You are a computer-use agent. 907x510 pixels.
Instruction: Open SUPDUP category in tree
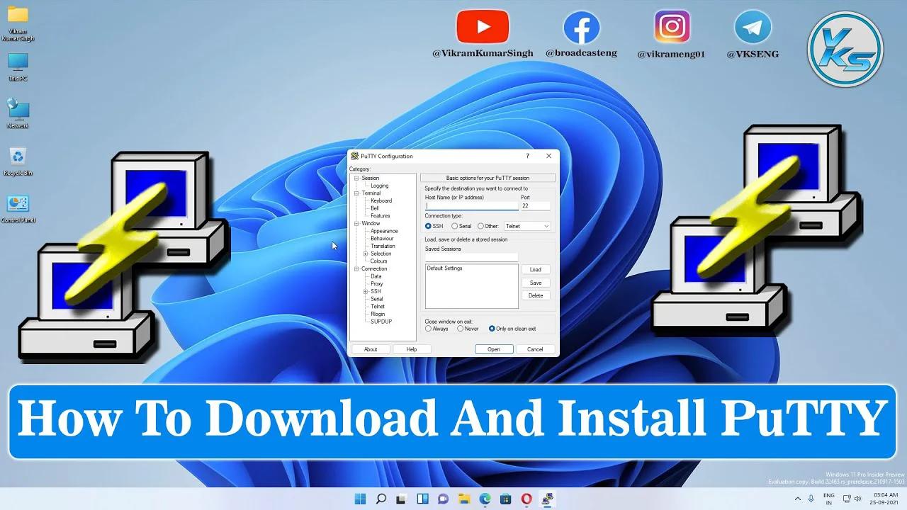[x=381, y=322]
